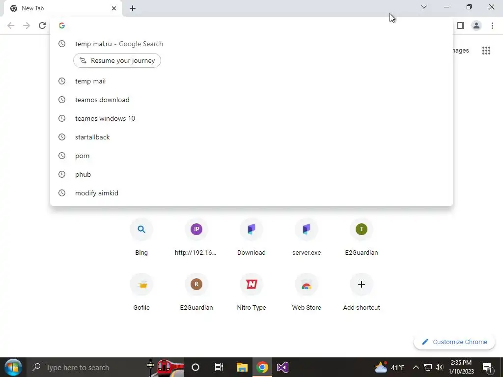
Task: Open volume control tray icon
Action: (x=439, y=367)
